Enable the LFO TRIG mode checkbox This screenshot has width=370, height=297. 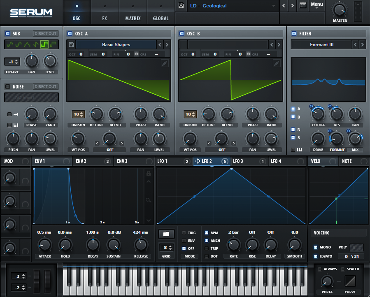(184, 233)
